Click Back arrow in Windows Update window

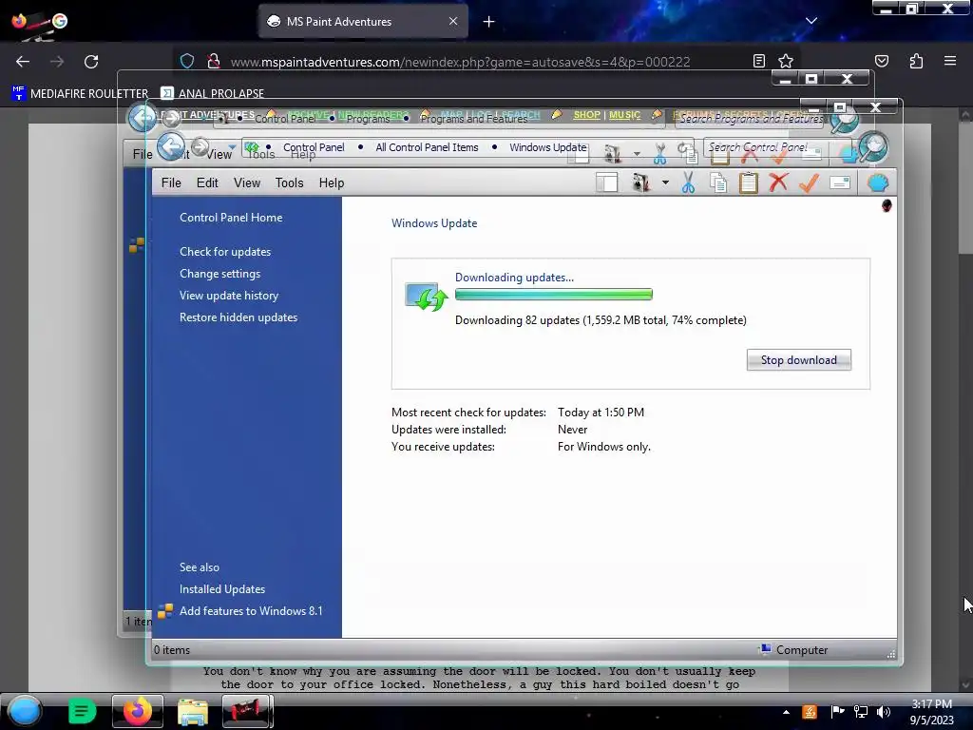[171, 146]
